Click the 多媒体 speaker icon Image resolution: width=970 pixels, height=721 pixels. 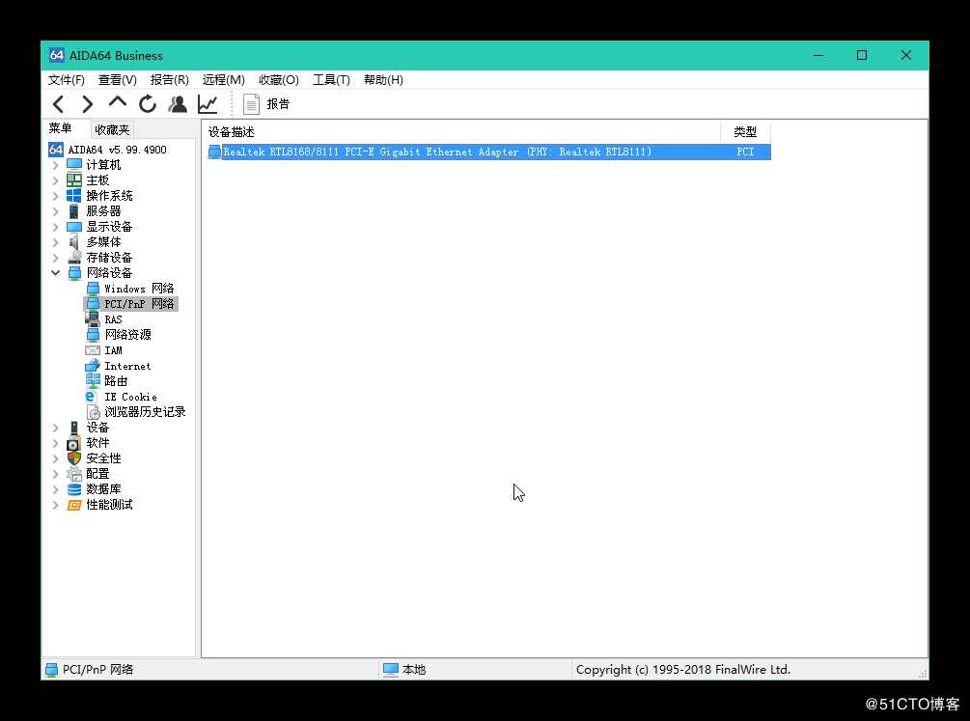tap(74, 242)
